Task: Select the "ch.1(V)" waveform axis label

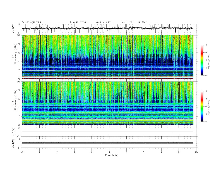Action: pos(13,28)
